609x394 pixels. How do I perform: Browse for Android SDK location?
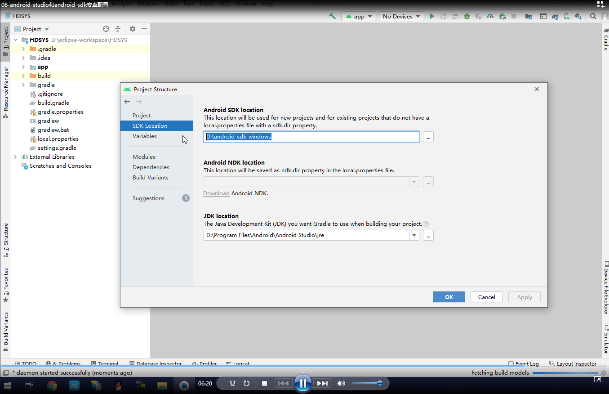click(x=428, y=137)
